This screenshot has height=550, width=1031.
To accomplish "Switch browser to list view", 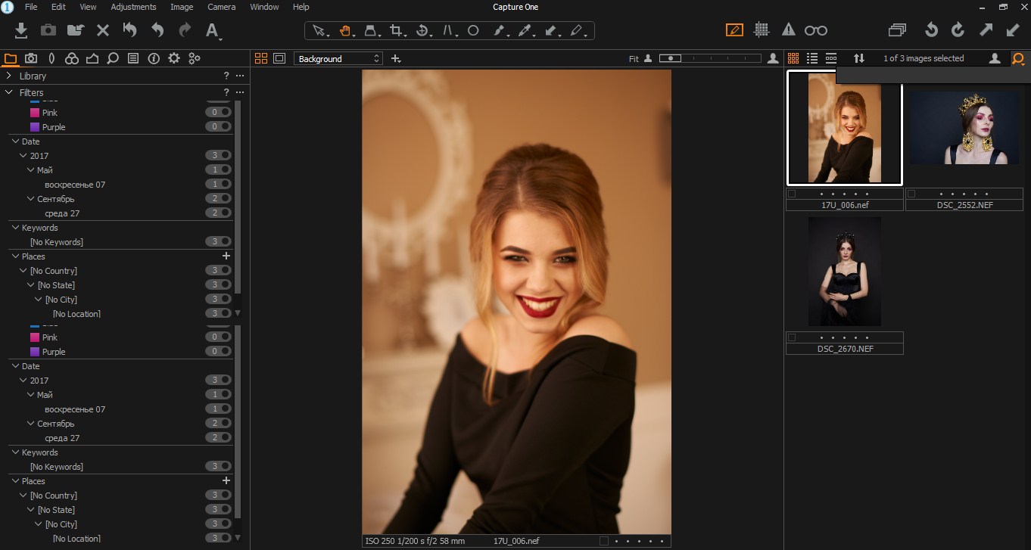I will point(812,58).
